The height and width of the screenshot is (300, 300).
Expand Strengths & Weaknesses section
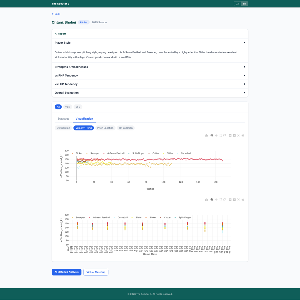(150, 67)
